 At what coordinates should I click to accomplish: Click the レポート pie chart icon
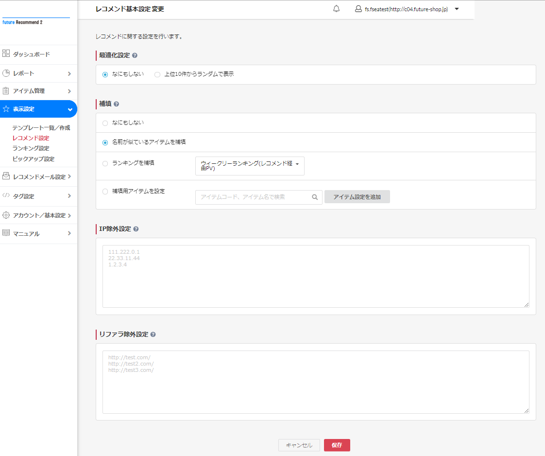(6, 73)
